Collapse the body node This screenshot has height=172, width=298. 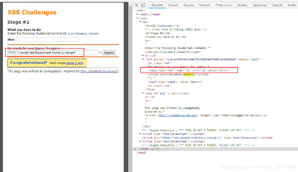pos(137,18)
